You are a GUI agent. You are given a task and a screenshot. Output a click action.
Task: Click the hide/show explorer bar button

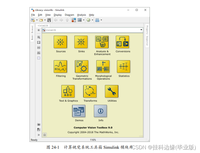(x=39, y=30)
